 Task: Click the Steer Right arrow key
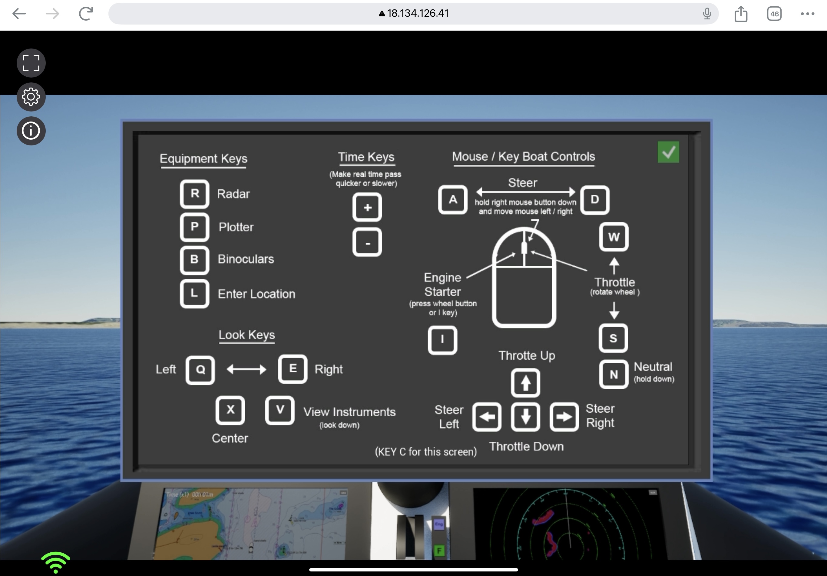click(x=564, y=417)
